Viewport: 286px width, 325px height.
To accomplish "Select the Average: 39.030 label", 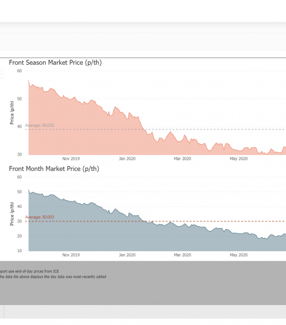I will (40, 125).
